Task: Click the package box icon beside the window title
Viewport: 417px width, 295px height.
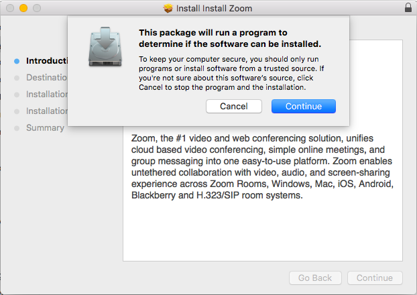Action: point(168,8)
